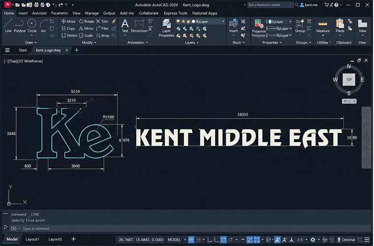Image resolution: width=374 pixels, height=246 pixels.
Task: Add a new layout with plus
Action: [73, 239]
